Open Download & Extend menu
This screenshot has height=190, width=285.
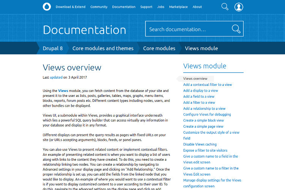[x=71, y=7]
